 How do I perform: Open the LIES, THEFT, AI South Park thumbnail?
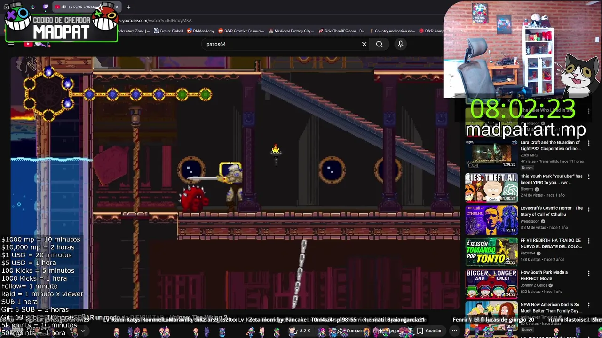491,187
